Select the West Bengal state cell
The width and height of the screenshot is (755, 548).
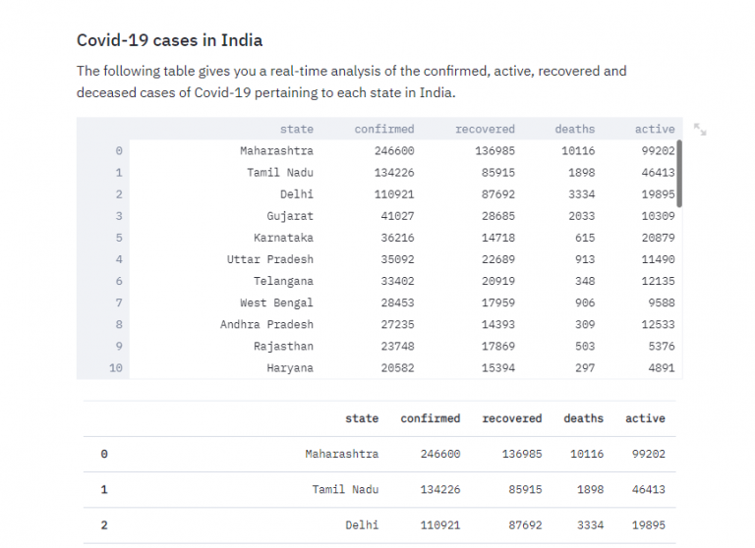coord(276,302)
